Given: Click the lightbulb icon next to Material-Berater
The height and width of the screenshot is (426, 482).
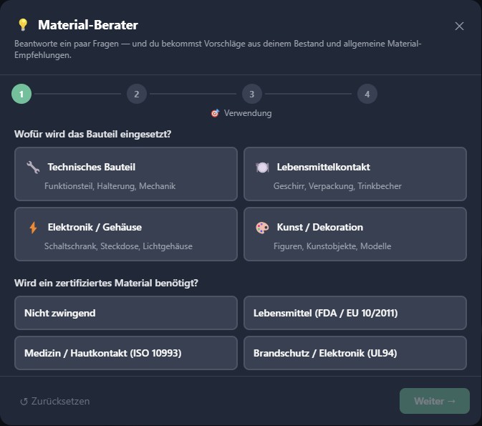Looking at the screenshot, I should pyautogui.click(x=23, y=25).
